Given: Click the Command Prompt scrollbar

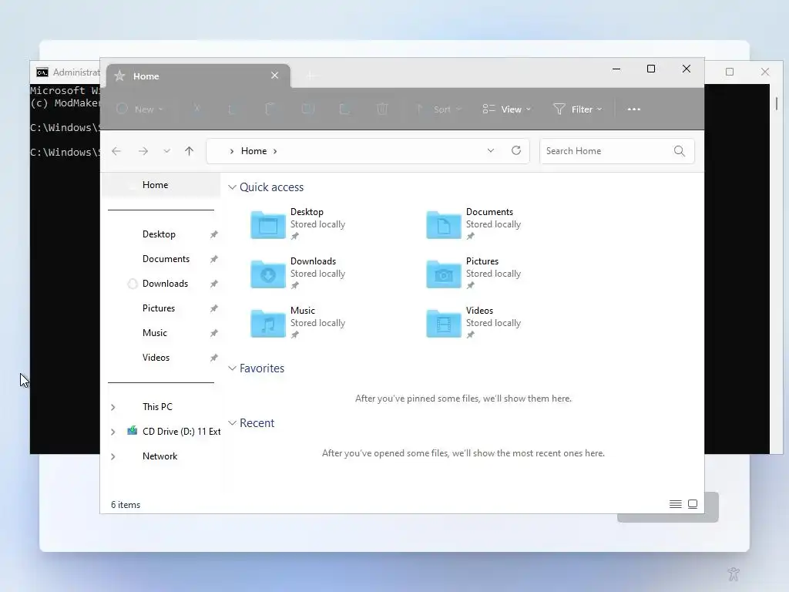Looking at the screenshot, I should tap(777, 103).
